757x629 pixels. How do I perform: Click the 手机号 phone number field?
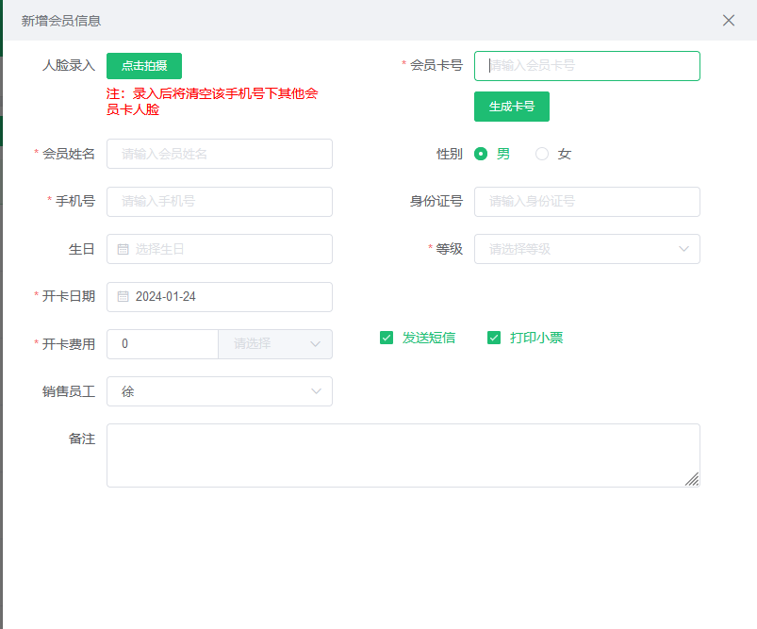point(219,202)
